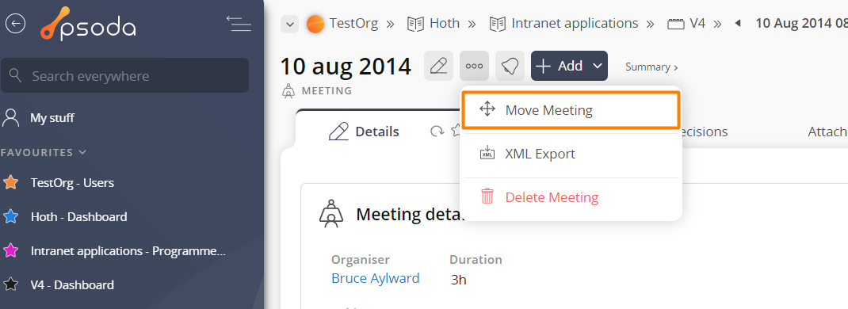
Task: Click the orange star beside TestOrg - Users
Action: click(11, 182)
